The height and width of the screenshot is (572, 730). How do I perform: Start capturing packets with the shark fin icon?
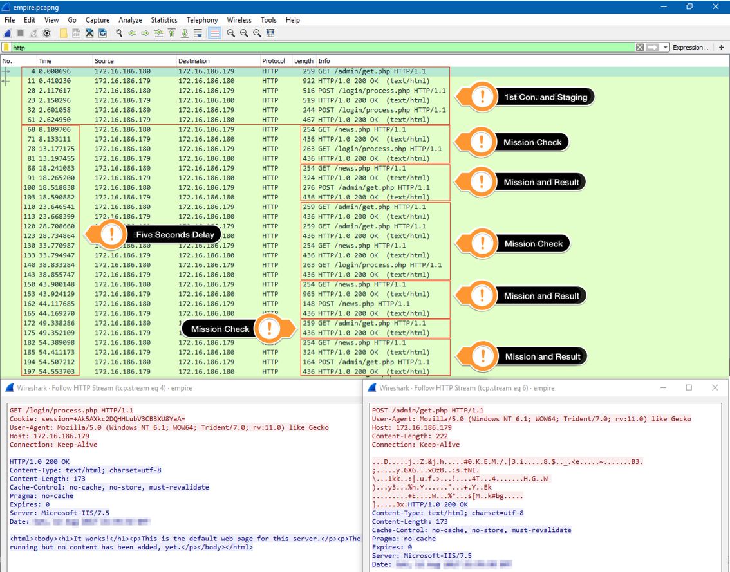8,33
